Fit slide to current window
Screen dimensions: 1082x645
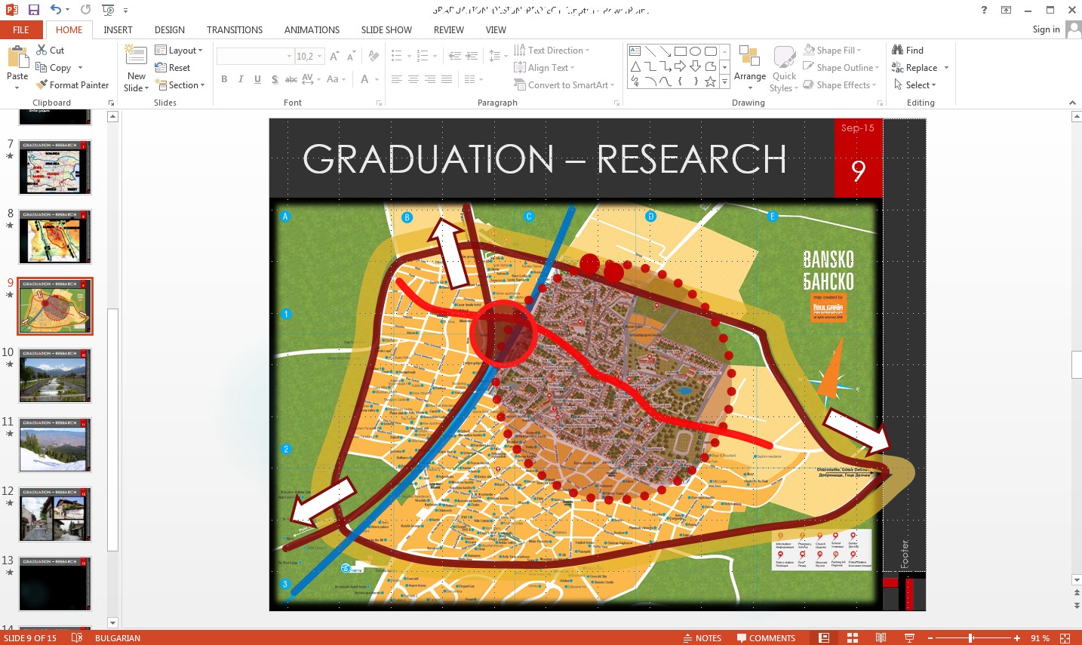[x=1065, y=638]
